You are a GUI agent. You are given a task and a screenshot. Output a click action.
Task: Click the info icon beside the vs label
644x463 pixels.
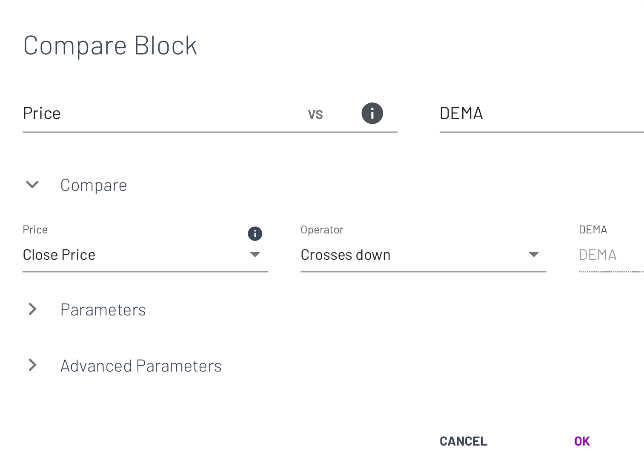pos(372,114)
